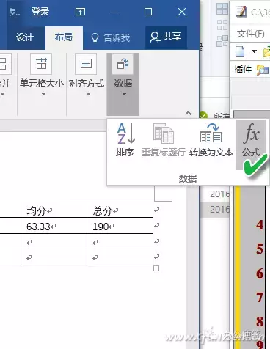Screen dimensions: 270x349
Task: Click the 总分 header cell
Action: [x=120, y=210]
